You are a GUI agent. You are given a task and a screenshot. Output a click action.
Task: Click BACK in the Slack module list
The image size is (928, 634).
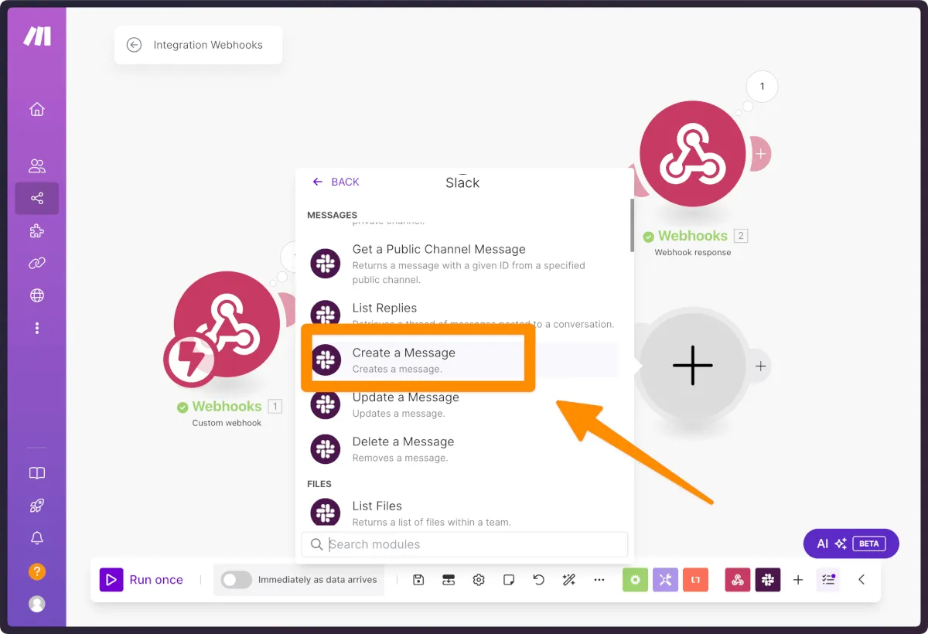point(336,182)
